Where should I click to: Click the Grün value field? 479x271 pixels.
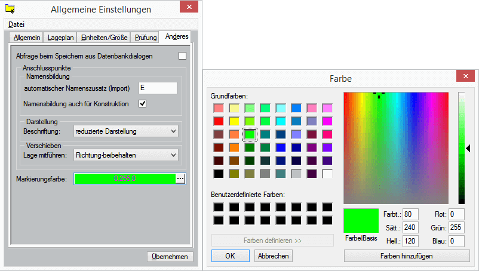point(456,227)
